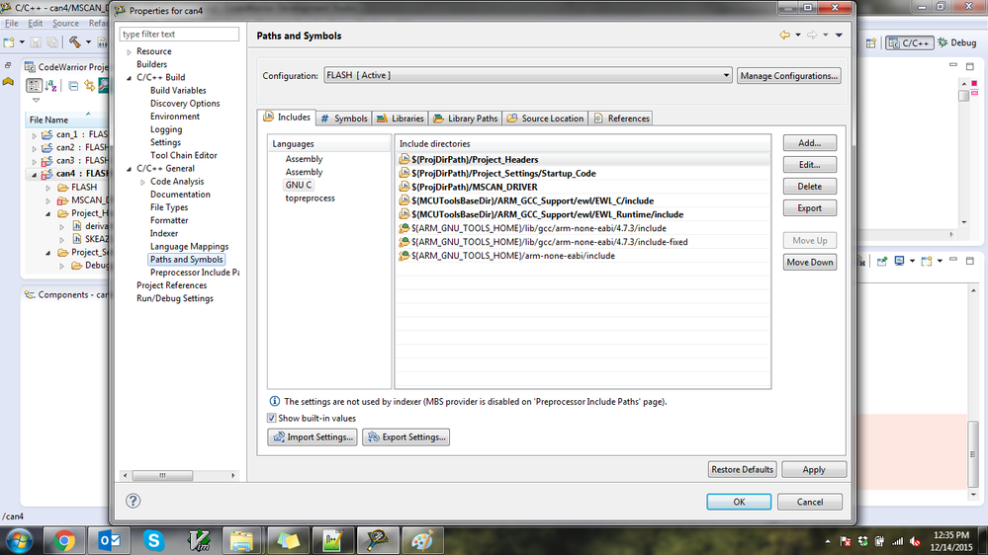Viewport: 988px width, 555px height.
Task: Click the Move Down button
Action: click(x=810, y=263)
